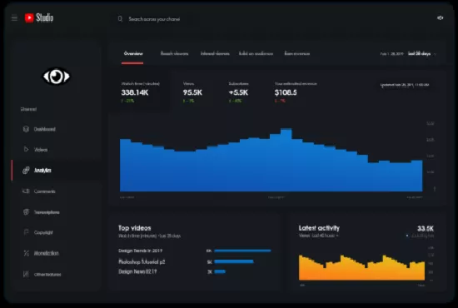The image size is (458, 308).
Task: Switch to the Overview tab
Action: (x=133, y=53)
